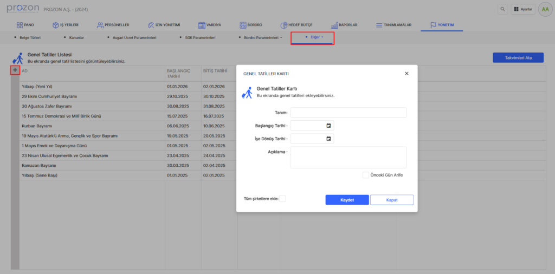Click the AA user avatar

(x=544, y=9)
